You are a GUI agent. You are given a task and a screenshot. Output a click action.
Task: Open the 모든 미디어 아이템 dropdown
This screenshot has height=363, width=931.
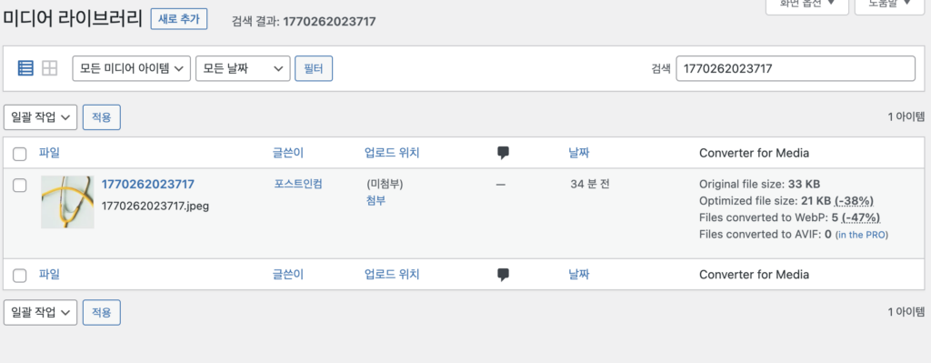(x=131, y=68)
